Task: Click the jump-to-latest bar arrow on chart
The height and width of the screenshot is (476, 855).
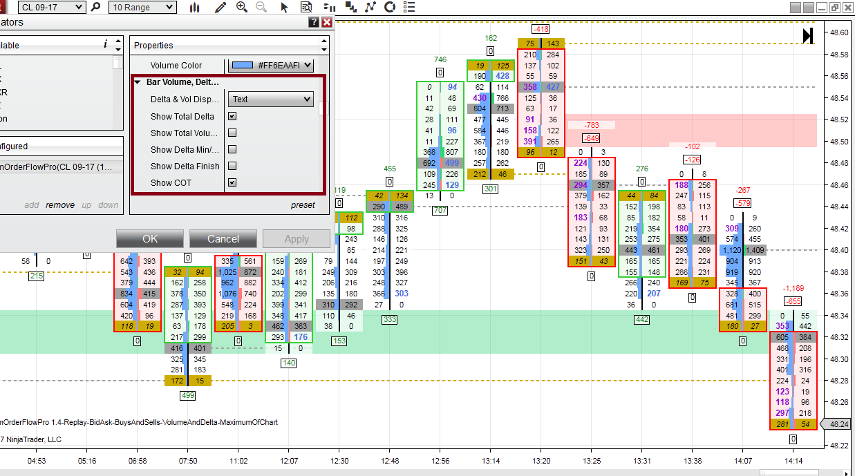Action: pos(807,36)
